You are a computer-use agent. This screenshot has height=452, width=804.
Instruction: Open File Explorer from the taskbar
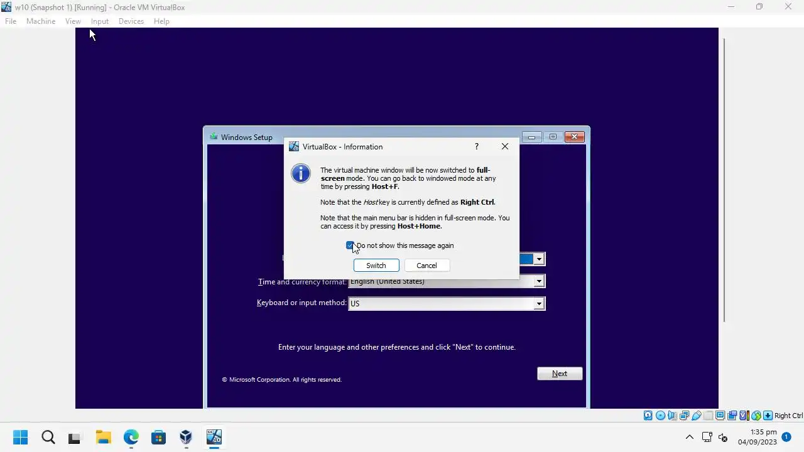coord(103,437)
